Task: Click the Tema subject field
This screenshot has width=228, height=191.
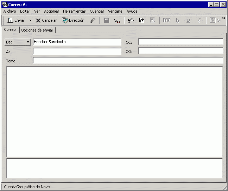Action: [128, 60]
